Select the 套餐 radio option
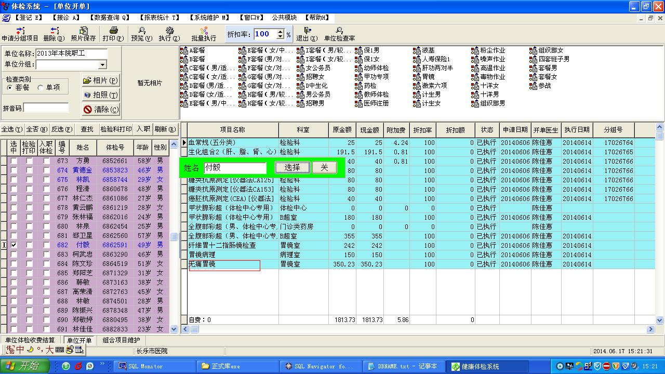665x374 pixels. 10,88
